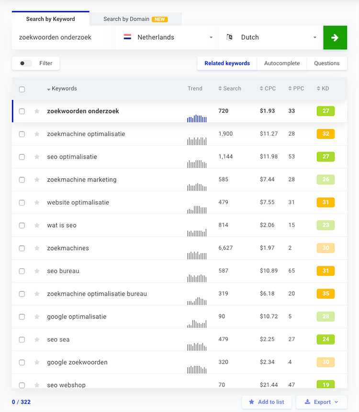Screen dimensions: 359x412
Task: Expand the Export options chevron
Action: pos(336,402)
